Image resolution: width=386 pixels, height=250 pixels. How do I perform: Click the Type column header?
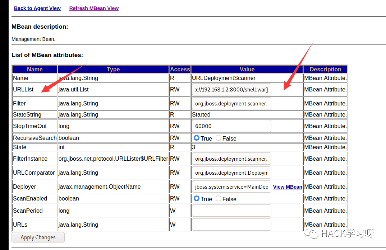tap(113, 69)
